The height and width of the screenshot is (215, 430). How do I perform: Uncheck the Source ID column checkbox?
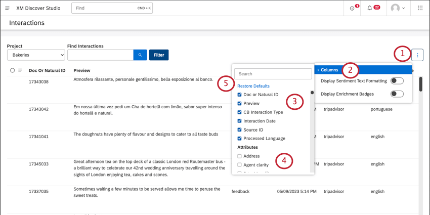pyautogui.click(x=239, y=130)
